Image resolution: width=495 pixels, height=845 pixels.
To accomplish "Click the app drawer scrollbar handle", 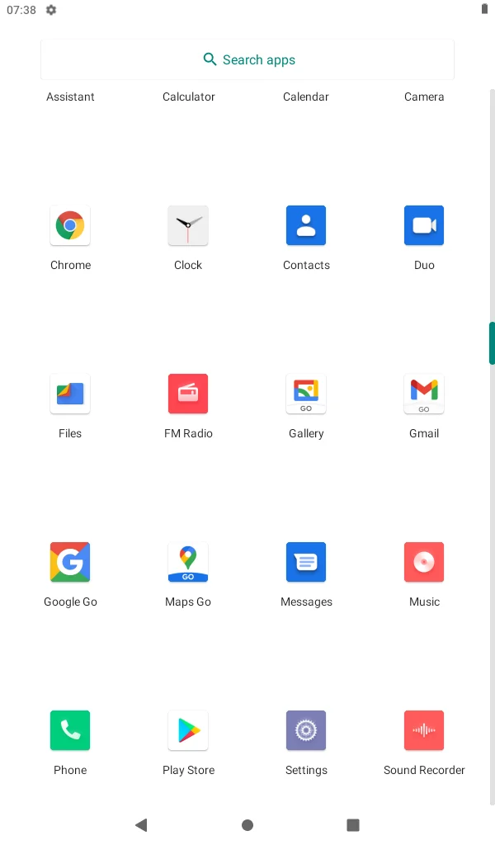I will click(x=492, y=343).
